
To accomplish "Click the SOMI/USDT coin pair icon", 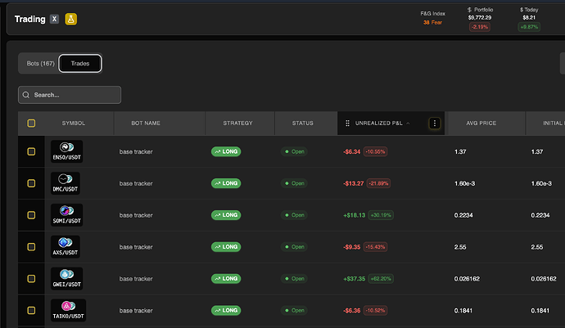I will coord(66,210).
